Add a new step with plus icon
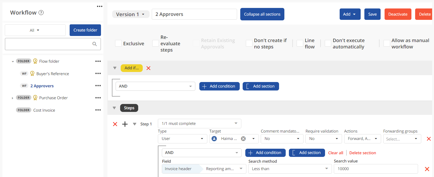434x177 pixels. 125,124
